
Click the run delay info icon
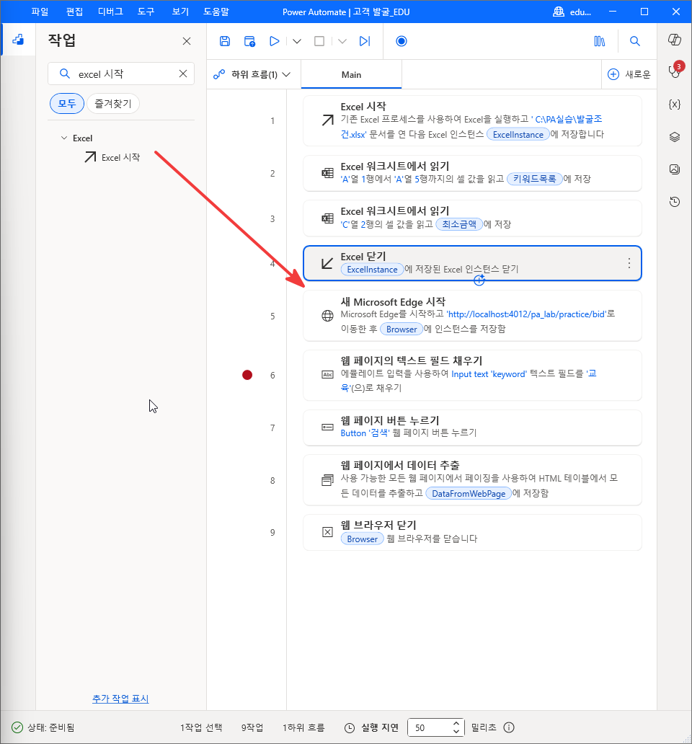pos(509,727)
